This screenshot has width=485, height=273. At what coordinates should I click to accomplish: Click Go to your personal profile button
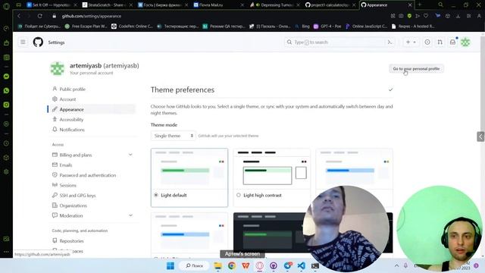(x=416, y=69)
